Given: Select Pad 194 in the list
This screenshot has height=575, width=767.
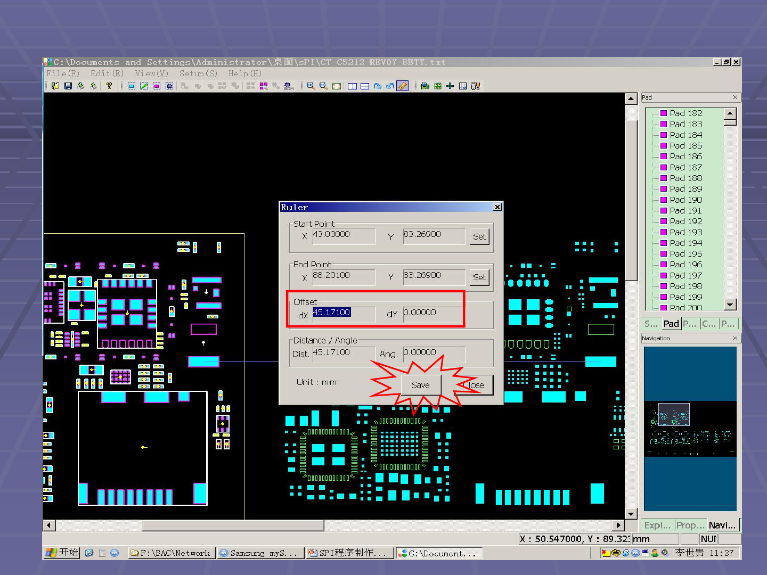Looking at the screenshot, I should [686, 243].
